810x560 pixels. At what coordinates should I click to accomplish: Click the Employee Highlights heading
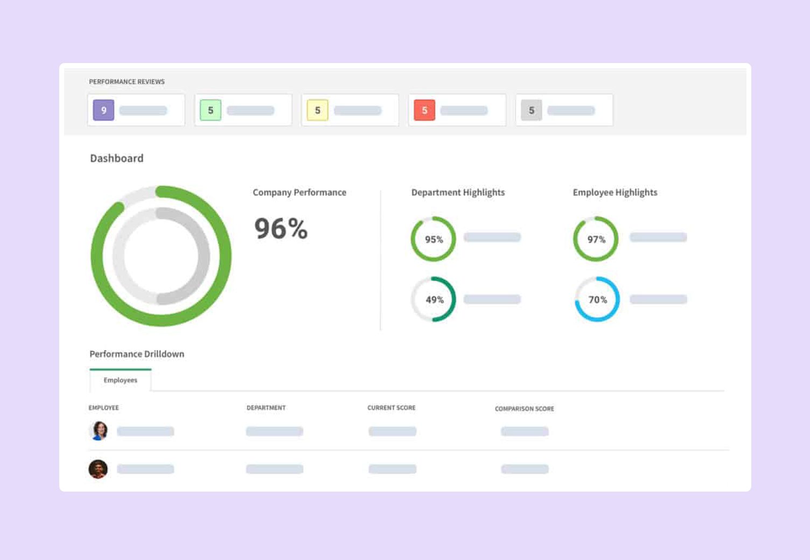(x=615, y=192)
